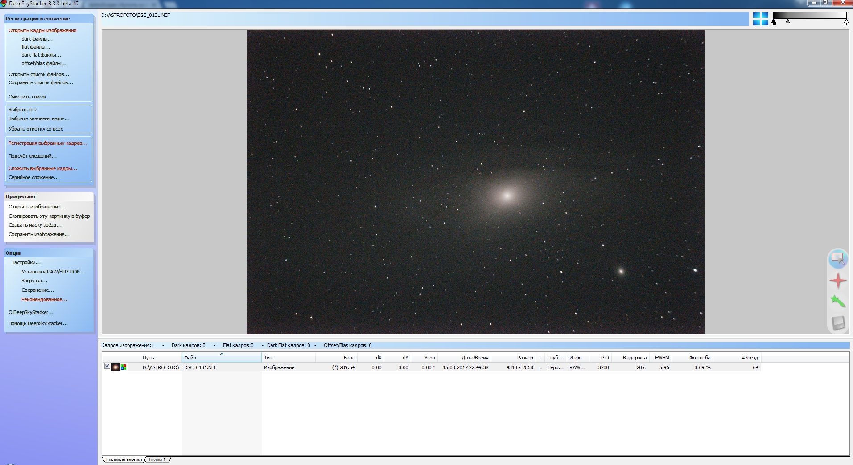Image resolution: width=853 pixels, height=465 pixels.
Task: Click the grey floppy disk save icon
Action: 838,322
